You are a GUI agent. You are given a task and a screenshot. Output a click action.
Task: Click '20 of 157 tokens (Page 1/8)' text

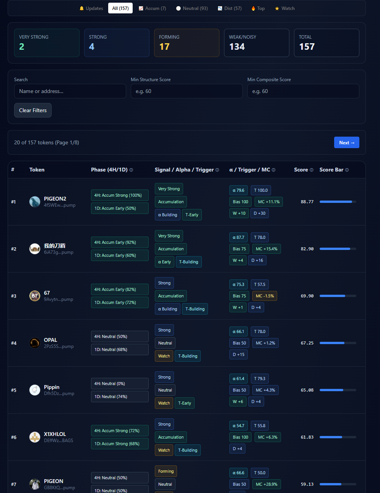click(47, 142)
